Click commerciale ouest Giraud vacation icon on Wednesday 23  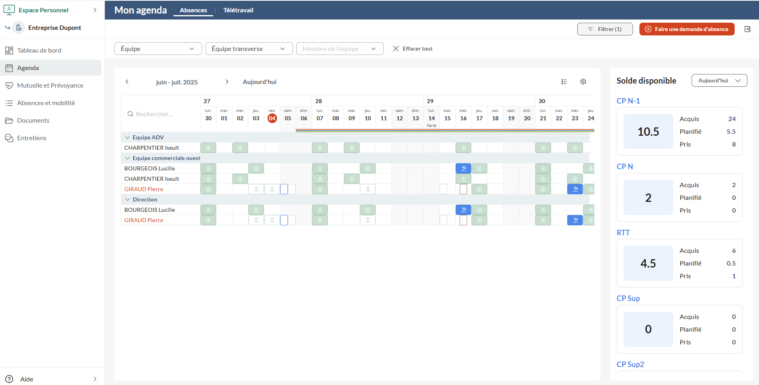tap(575, 189)
